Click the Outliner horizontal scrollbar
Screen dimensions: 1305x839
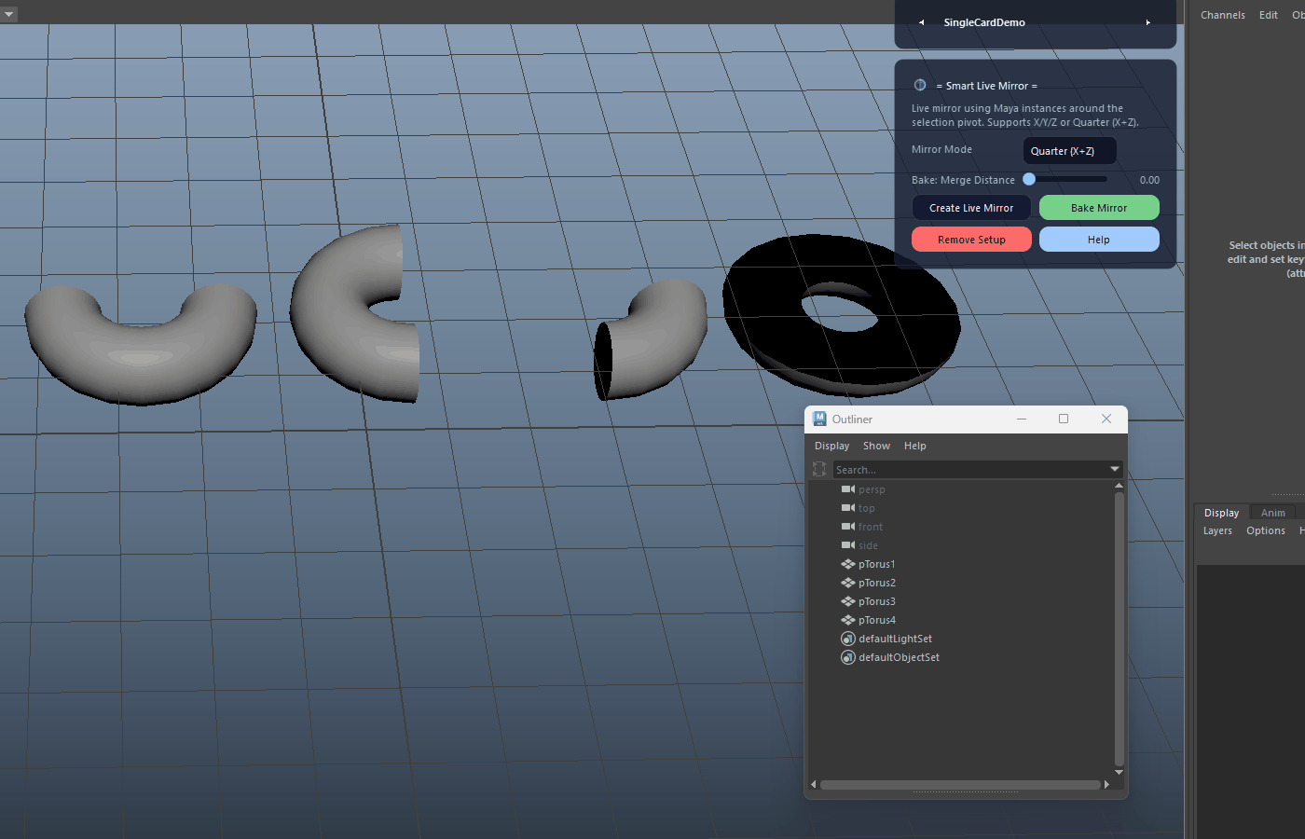(x=960, y=785)
